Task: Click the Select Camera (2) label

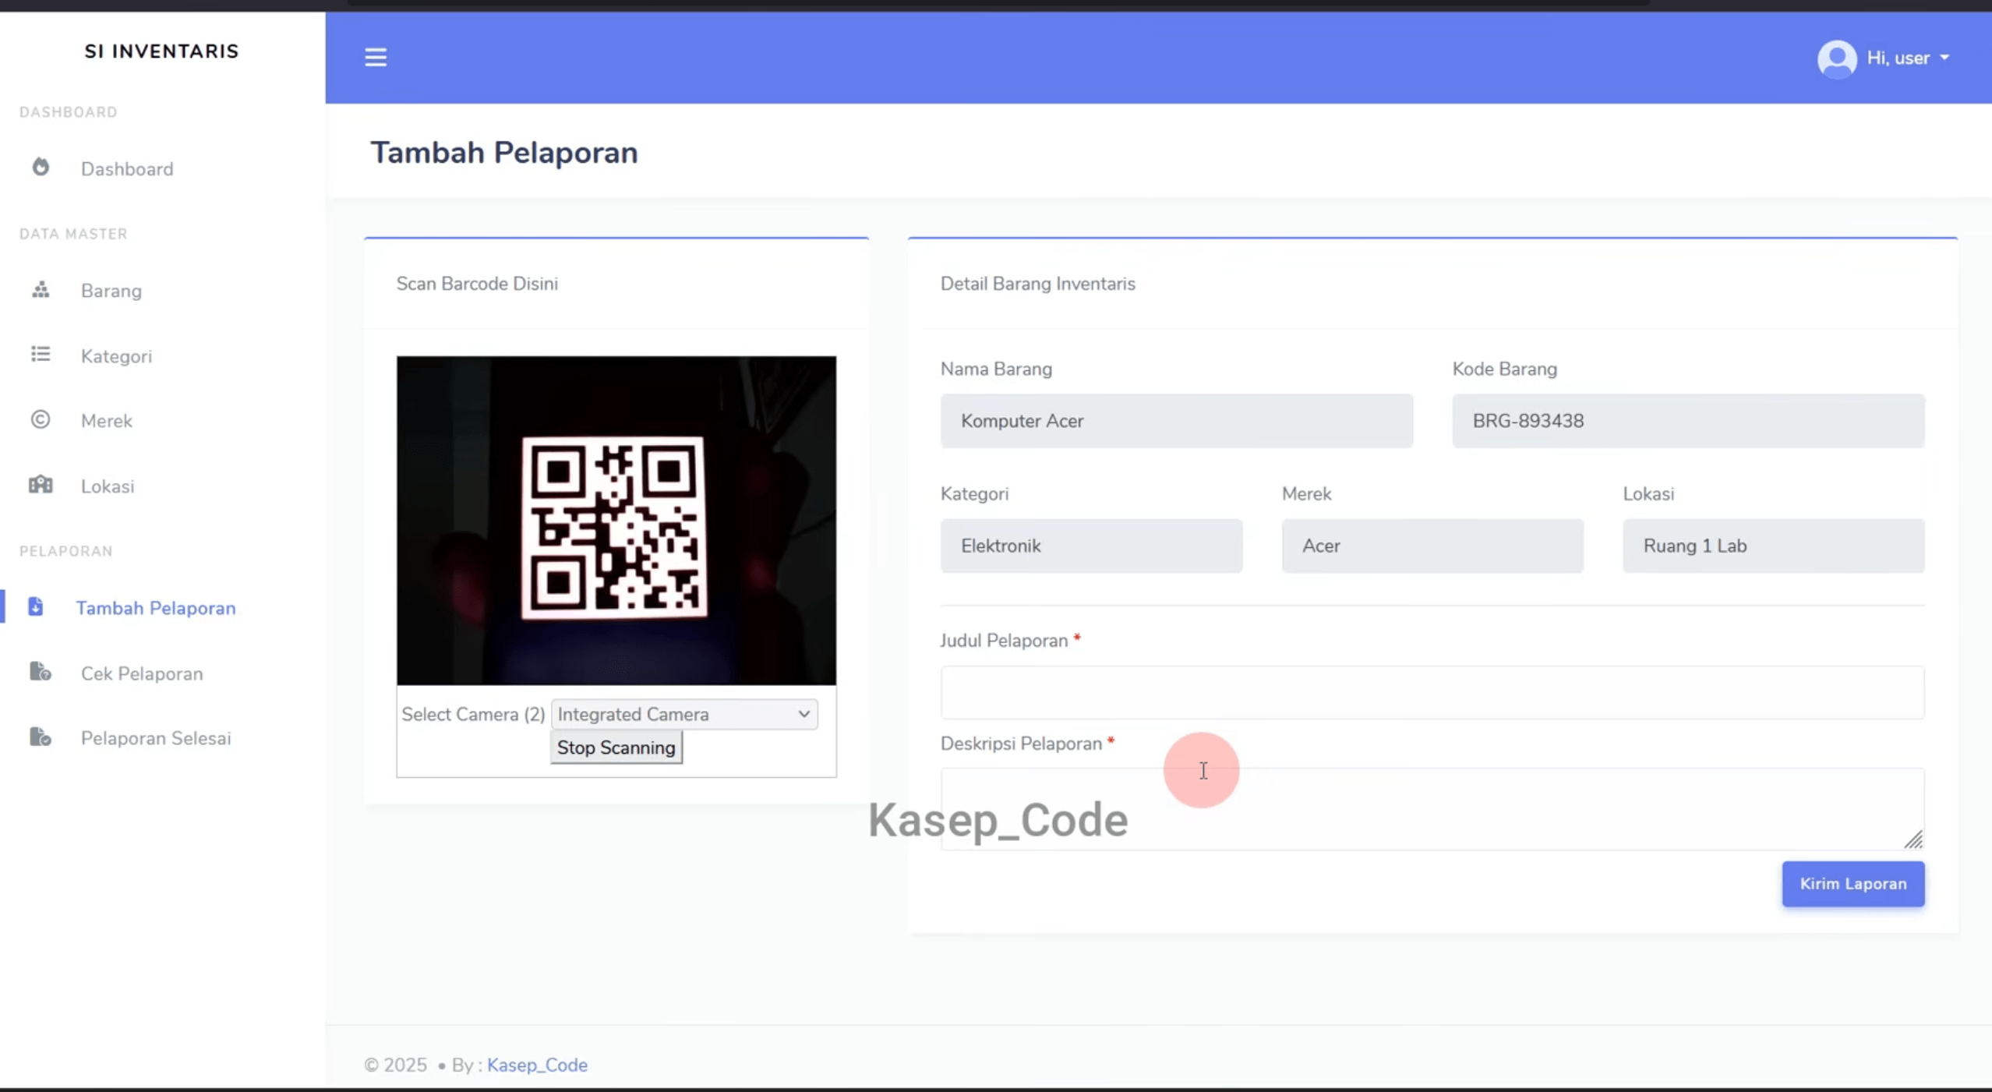Action: point(473,715)
